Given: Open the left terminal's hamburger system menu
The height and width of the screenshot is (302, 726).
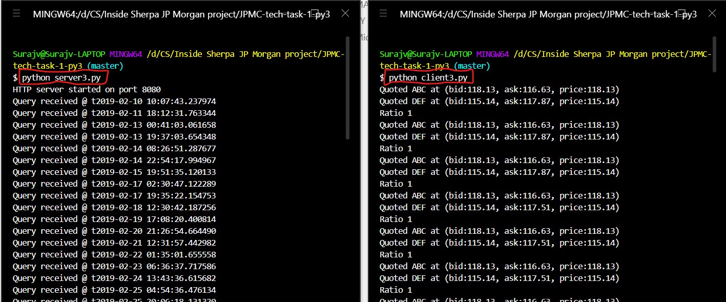Looking at the screenshot, I should 16,14.
